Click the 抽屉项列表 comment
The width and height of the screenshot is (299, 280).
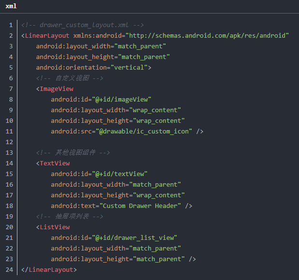(70, 217)
